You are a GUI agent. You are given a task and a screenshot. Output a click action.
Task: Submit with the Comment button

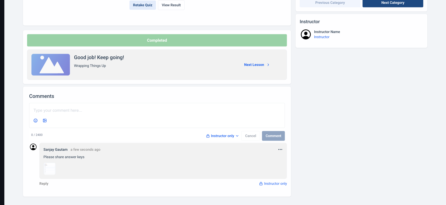(x=273, y=136)
